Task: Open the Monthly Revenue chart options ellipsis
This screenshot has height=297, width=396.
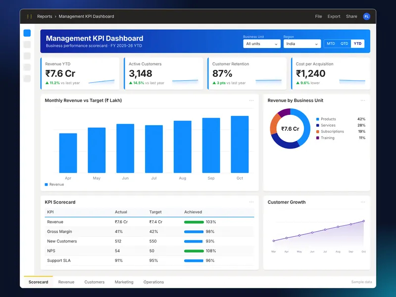Action: click(251, 100)
